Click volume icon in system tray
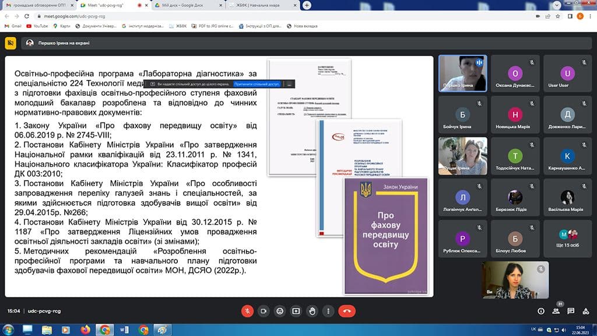This screenshot has width=597, height=336. click(564, 330)
